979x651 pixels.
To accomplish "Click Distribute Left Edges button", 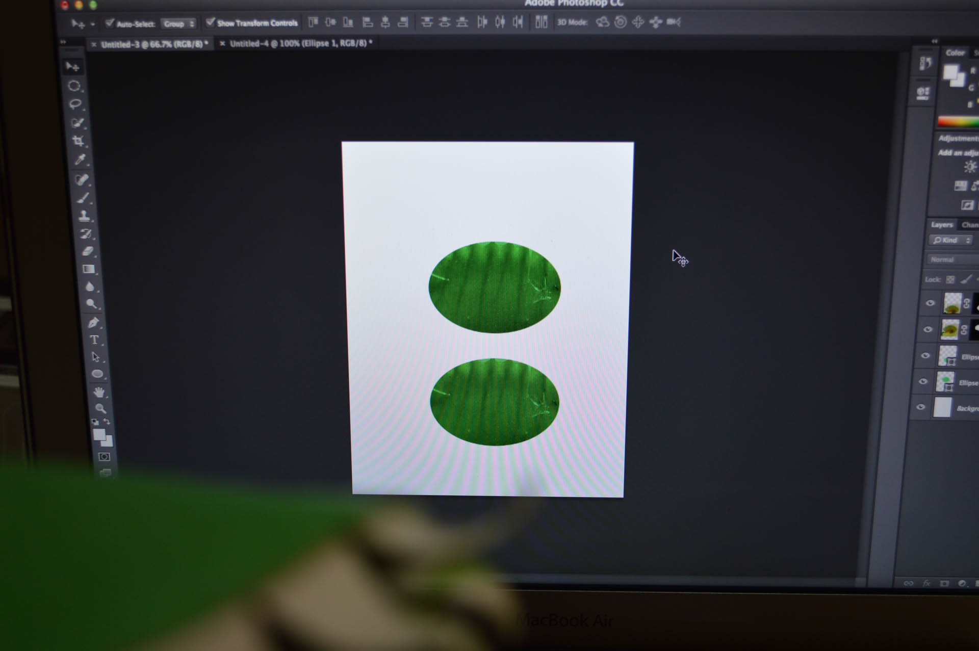I will (482, 22).
